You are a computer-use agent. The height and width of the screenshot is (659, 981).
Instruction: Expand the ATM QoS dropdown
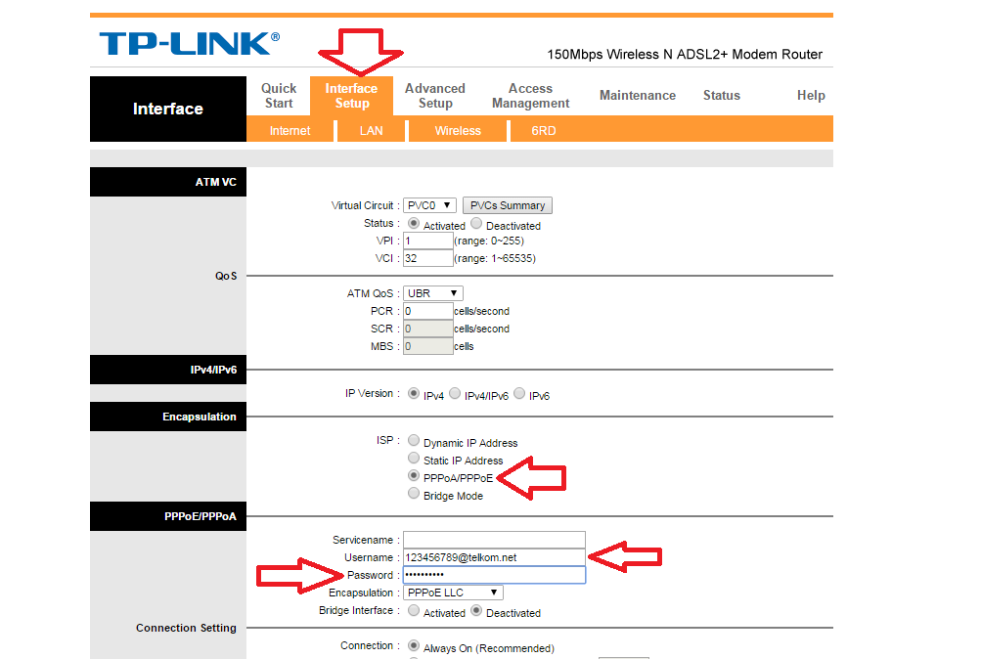[x=432, y=292]
